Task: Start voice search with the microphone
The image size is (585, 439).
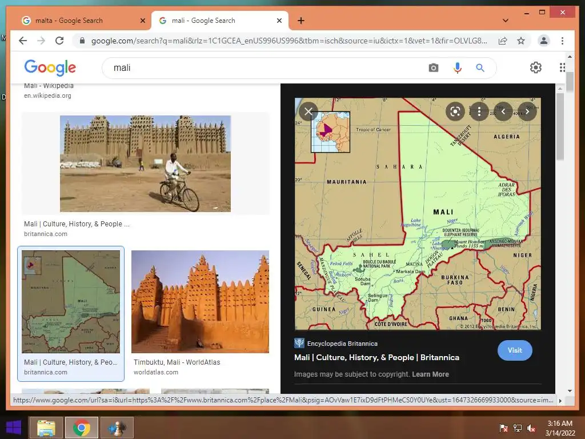Action: pos(458,68)
